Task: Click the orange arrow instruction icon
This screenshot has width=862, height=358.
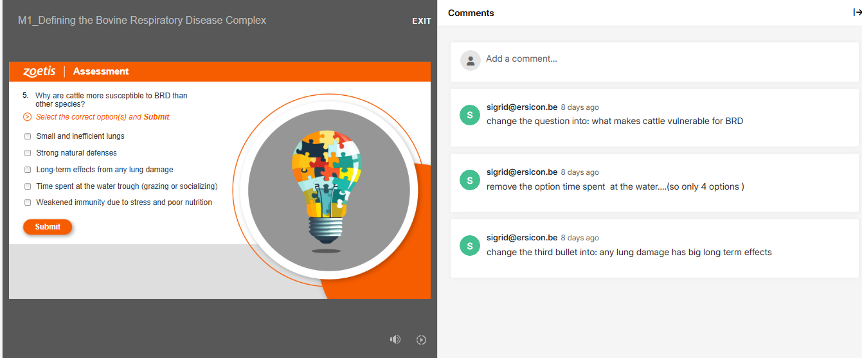Action: 27,117
